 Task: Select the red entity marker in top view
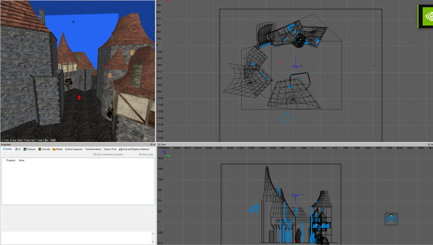coord(281,63)
